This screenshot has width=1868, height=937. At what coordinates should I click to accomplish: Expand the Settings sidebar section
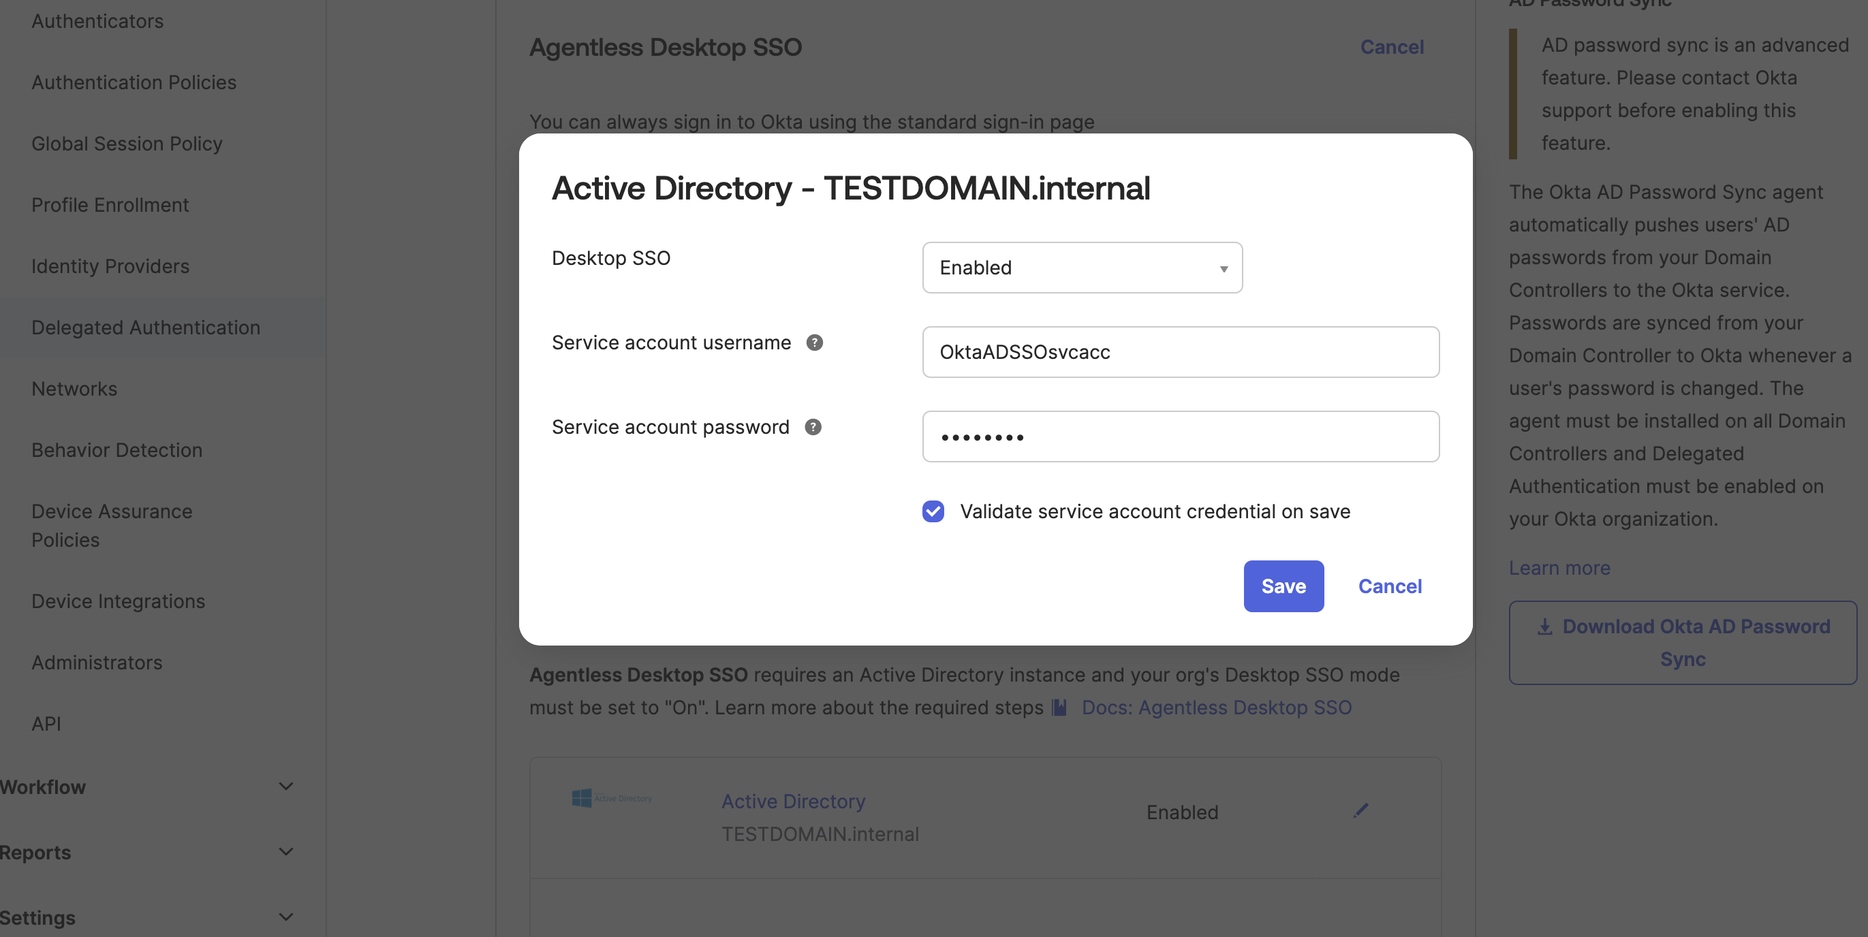(x=285, y=917)
